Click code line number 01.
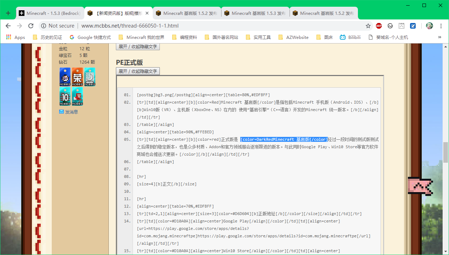This screenshot has width=449, height=255. [x=127, y=95]
